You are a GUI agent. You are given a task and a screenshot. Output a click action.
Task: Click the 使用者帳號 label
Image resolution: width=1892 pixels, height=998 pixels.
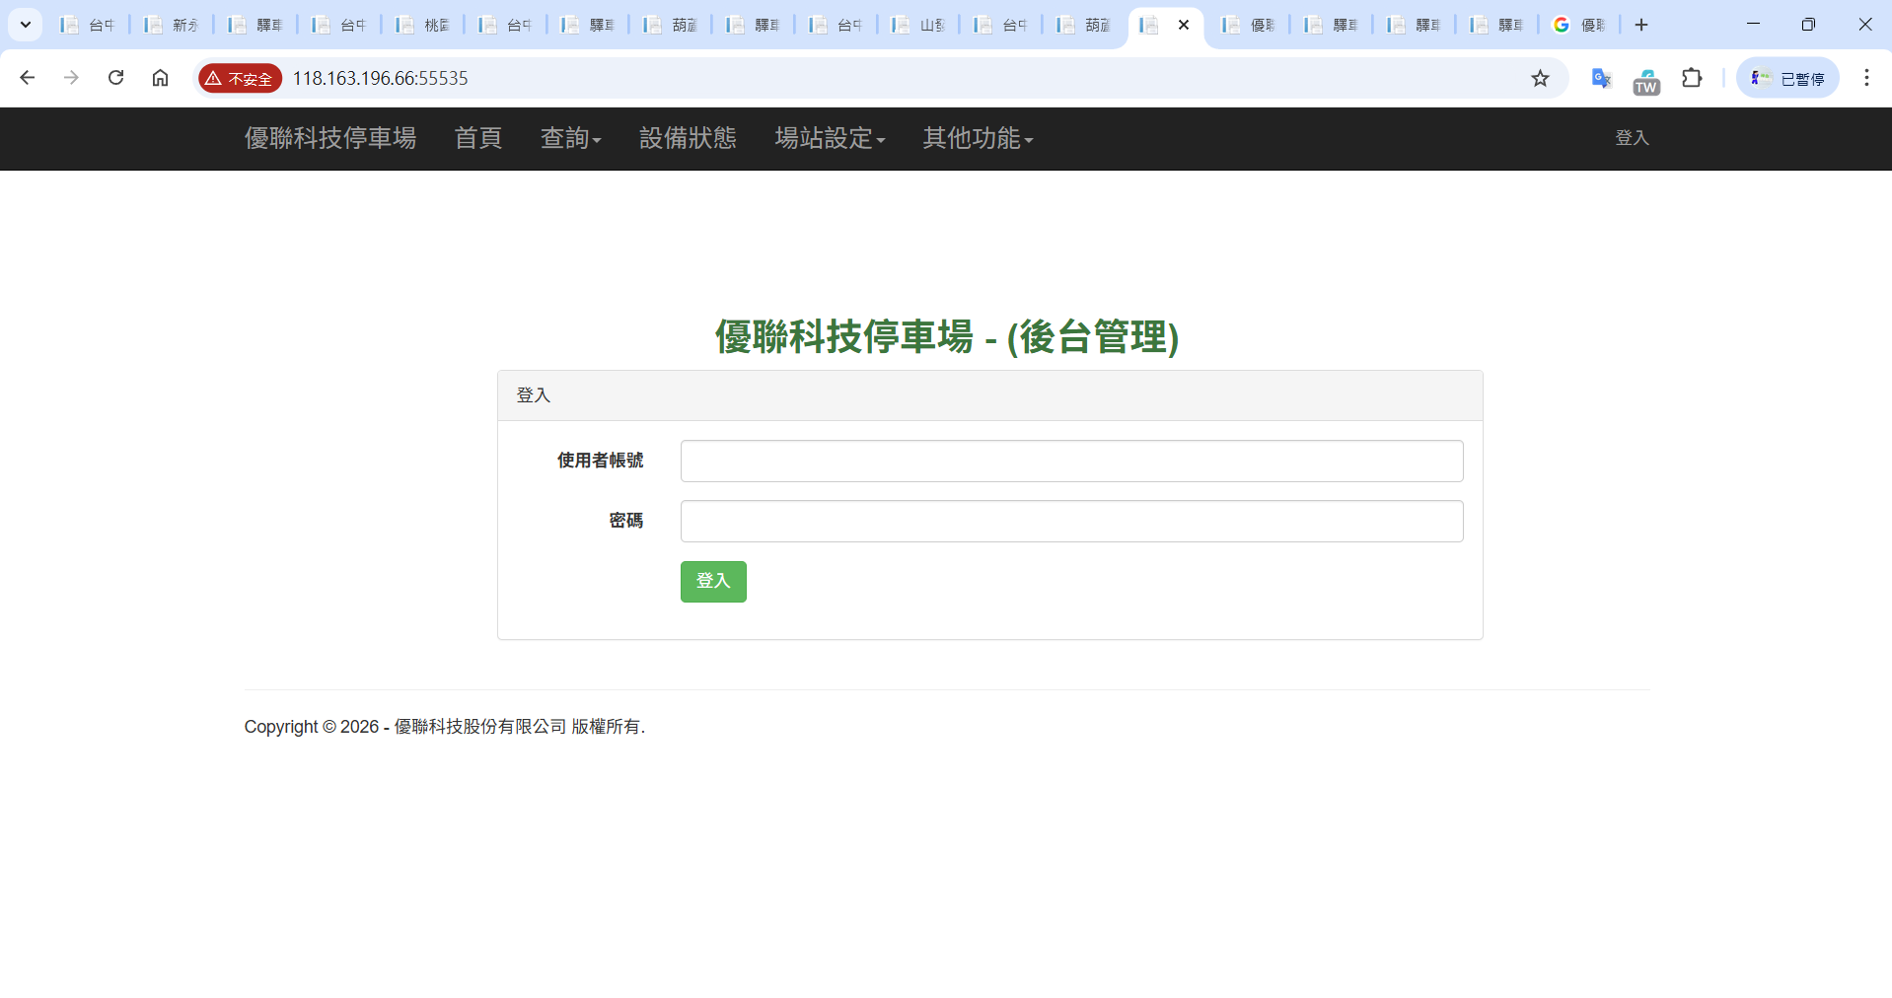click(600, 461)
